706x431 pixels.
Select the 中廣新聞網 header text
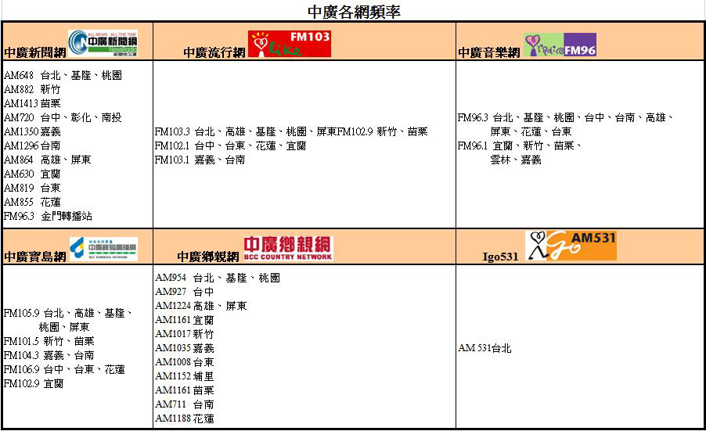pyautogui.click(x=35, y=52)
